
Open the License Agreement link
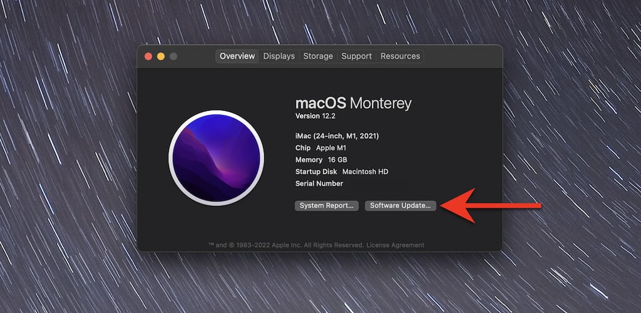[396, 245]
